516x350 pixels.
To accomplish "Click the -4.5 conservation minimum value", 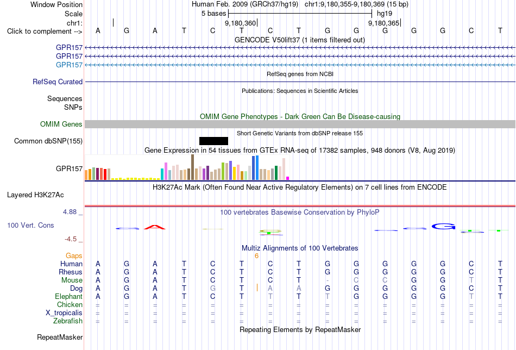I will (x=71, y=239).
